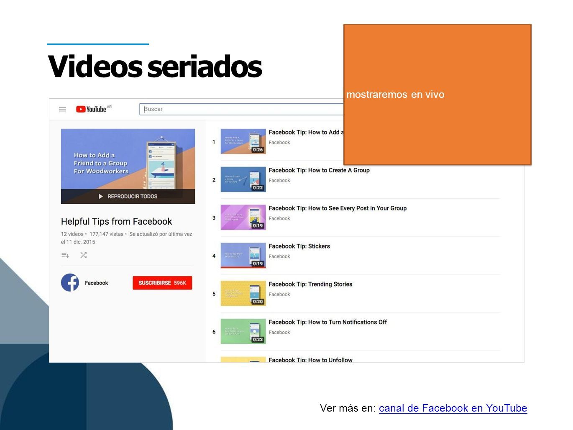Open the Facebook channel avatar
573x430 pixels.
coord(70,283)
